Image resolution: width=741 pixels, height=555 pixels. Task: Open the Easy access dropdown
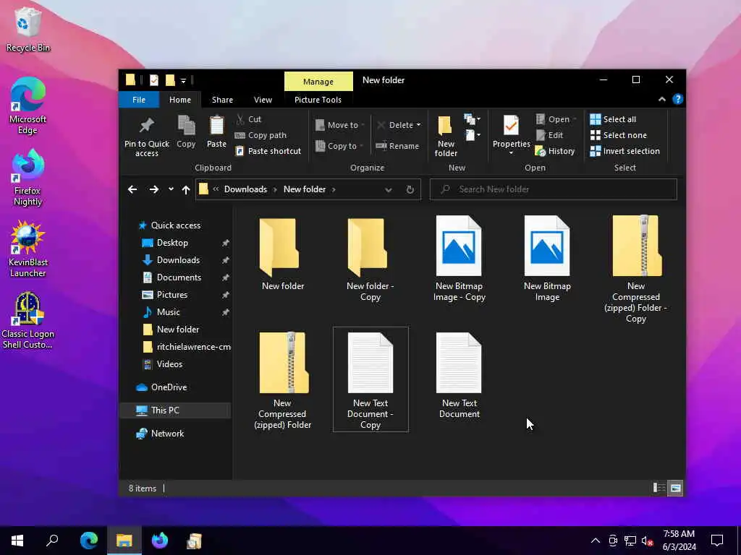pyautogui.click(x=472, y=135)
